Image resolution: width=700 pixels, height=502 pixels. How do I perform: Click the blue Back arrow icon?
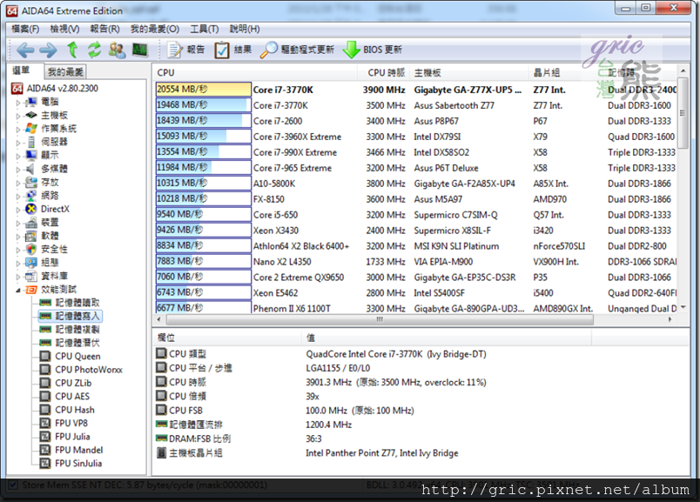[25, 50]
